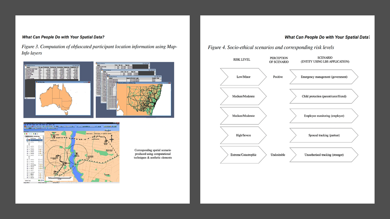Click 'Spousal tracking (partner)' scenario arrow
390x219 pixels.
[x=324, y=135]
